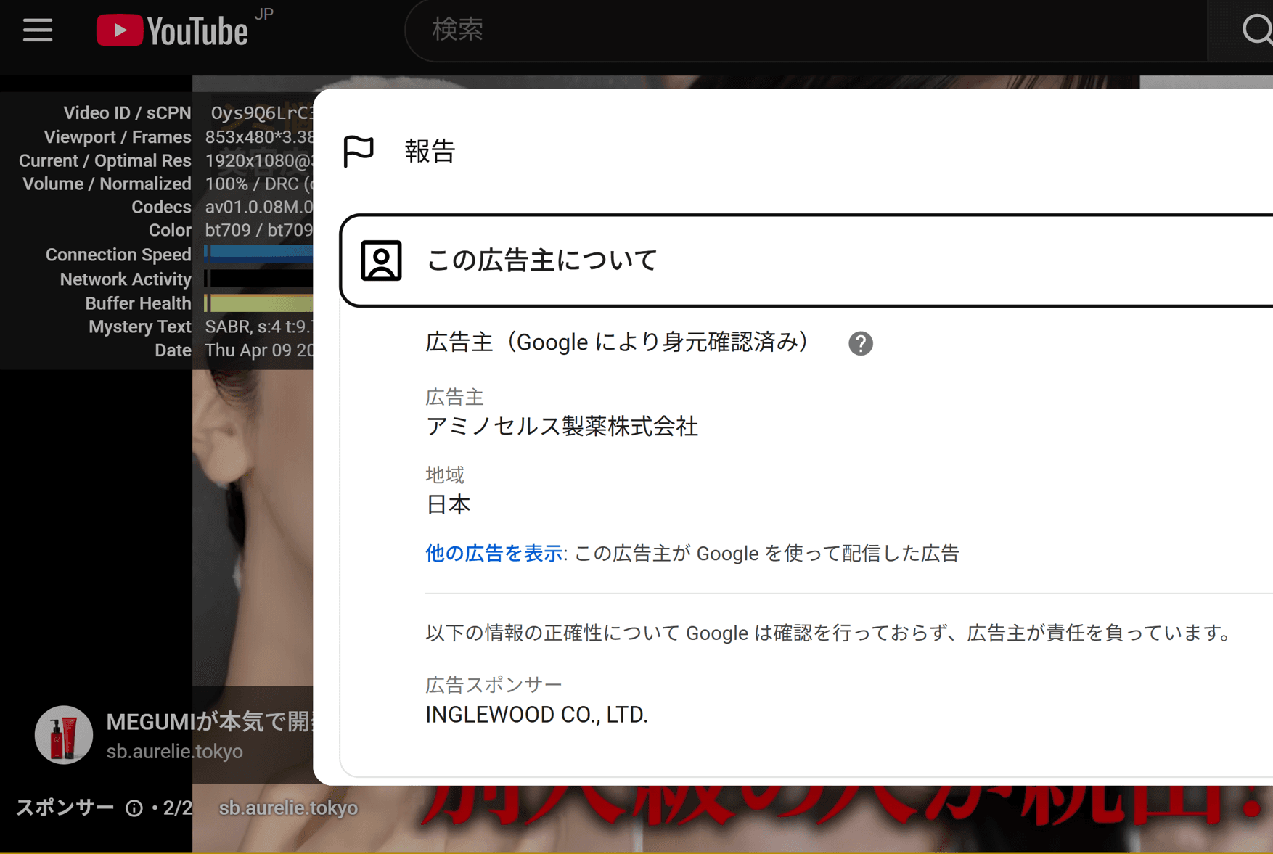Open ad title MEGUMIが本気で開発
The image size is (1273, 854).
coord(210,722)
